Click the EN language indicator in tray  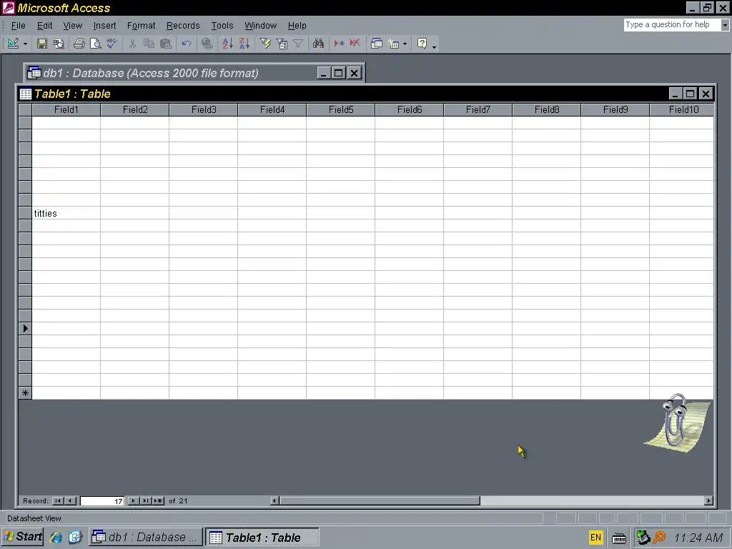(595, 538)
